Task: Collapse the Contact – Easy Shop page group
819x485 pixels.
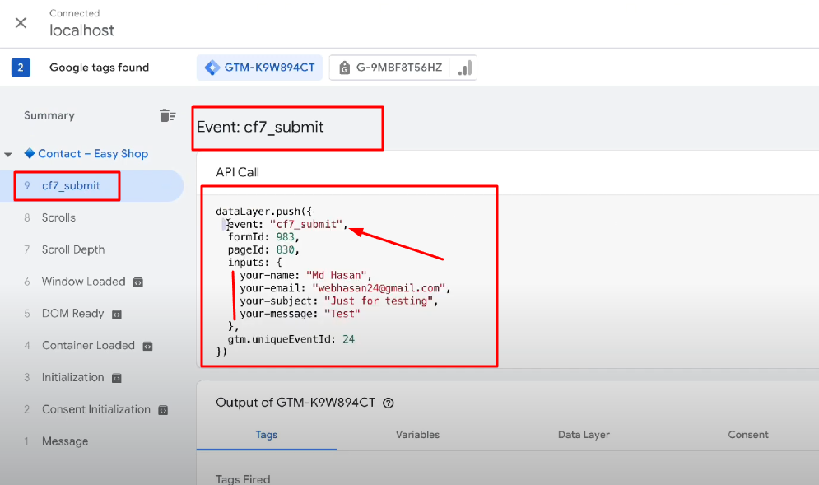Action: pyautogui.click(x=8, y=154)
